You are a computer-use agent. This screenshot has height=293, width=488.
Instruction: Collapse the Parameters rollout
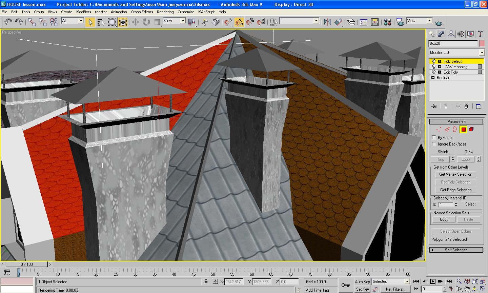point(456,122)
